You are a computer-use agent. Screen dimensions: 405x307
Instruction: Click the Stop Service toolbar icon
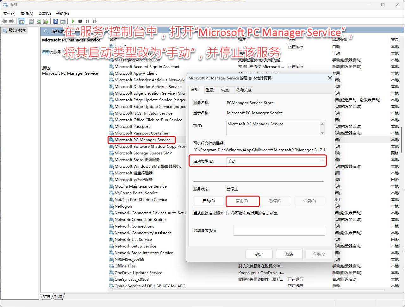[x=80, y=21]
